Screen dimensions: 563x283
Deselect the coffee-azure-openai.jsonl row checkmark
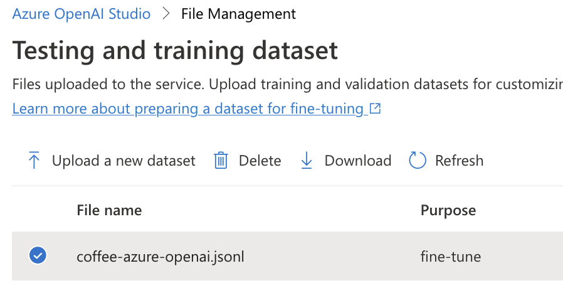[38, 255]
